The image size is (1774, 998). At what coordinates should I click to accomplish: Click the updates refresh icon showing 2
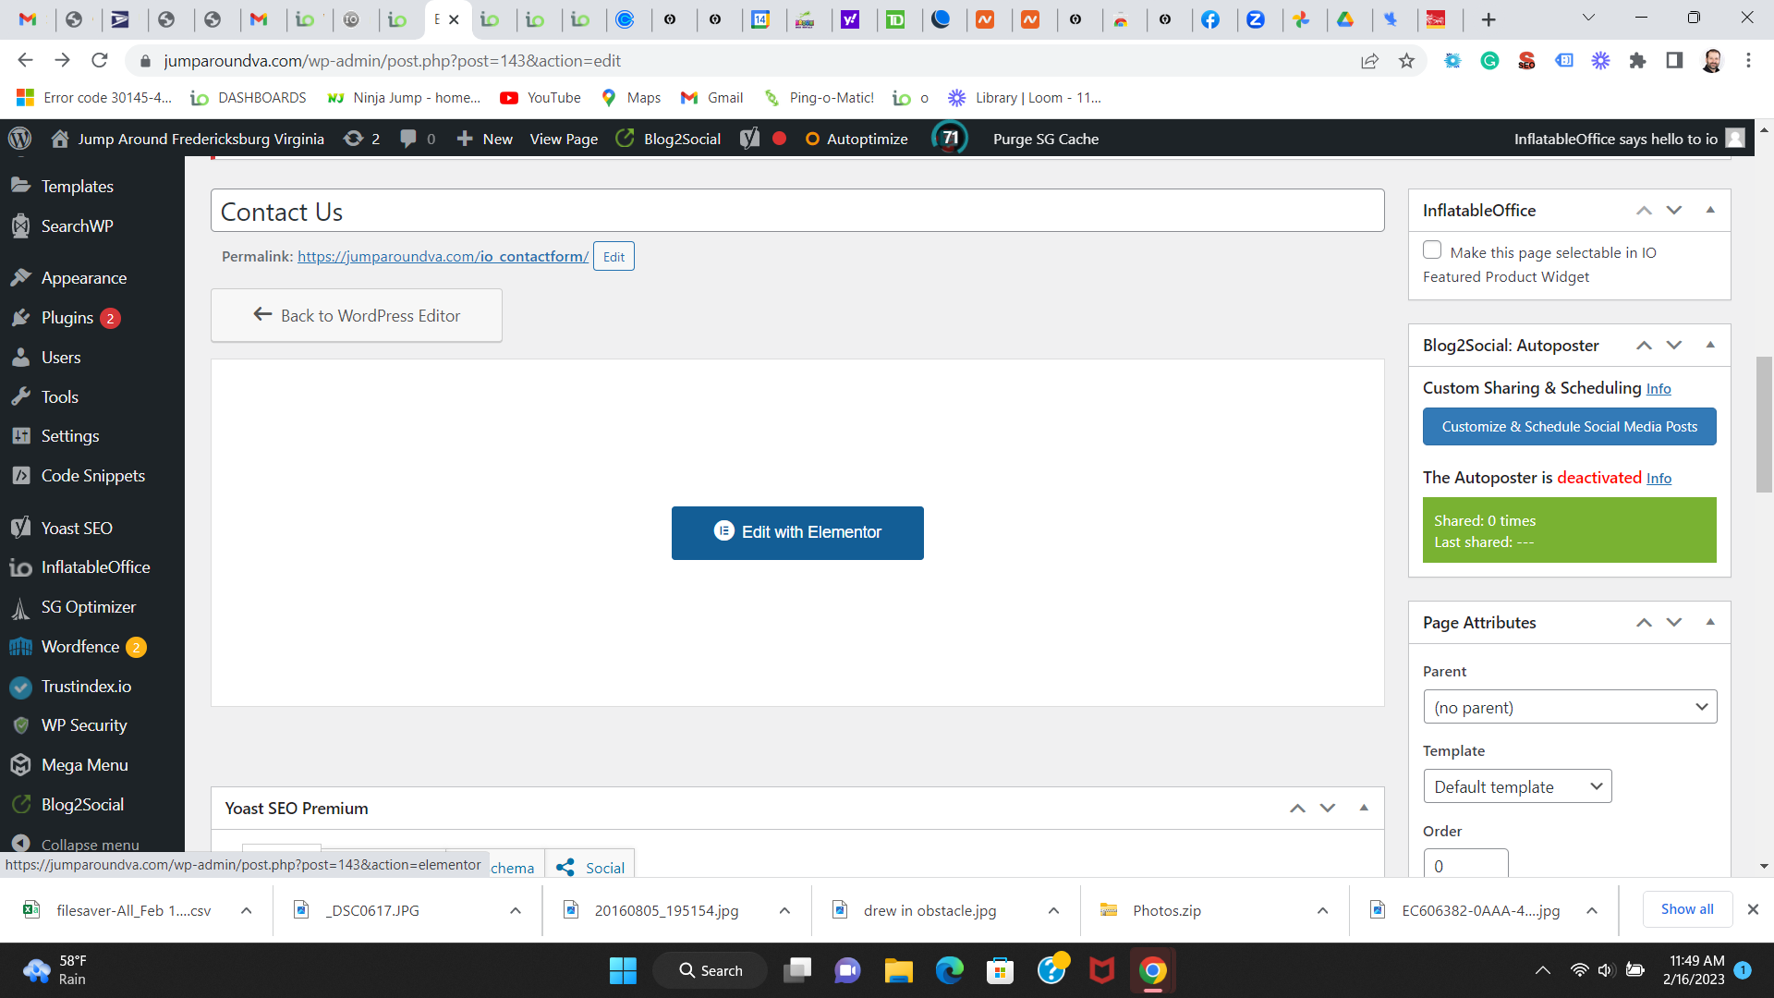[354, 139]
